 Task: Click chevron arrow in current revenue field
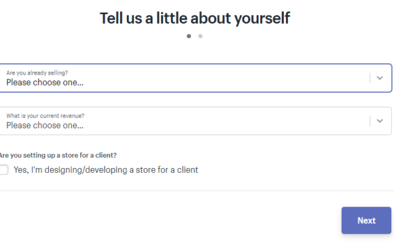pyautogui.click(x=380, y=121)
